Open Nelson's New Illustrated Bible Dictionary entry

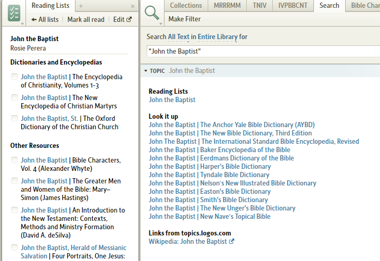pyautogui.click(x=232, y=183)
